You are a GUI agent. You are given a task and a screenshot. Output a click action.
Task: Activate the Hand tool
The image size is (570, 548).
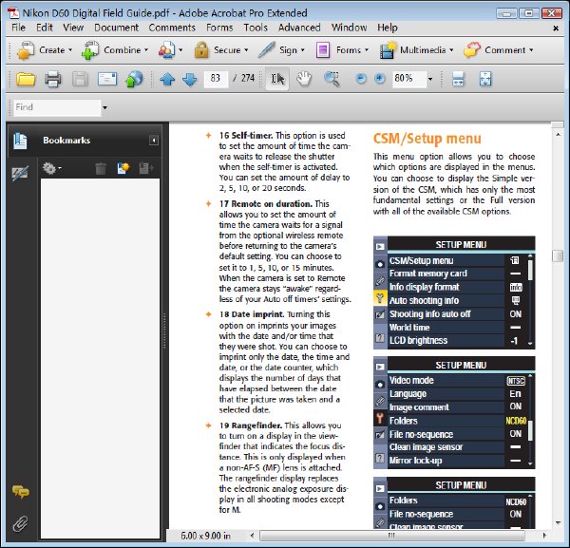pos(304,79)
